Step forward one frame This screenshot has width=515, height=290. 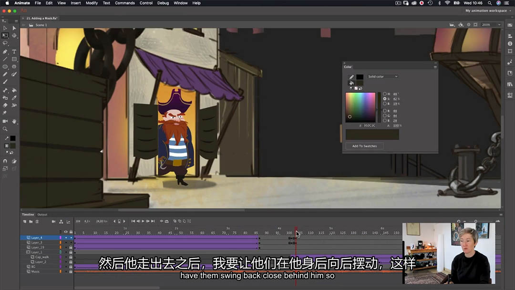(x=148, y=221)
